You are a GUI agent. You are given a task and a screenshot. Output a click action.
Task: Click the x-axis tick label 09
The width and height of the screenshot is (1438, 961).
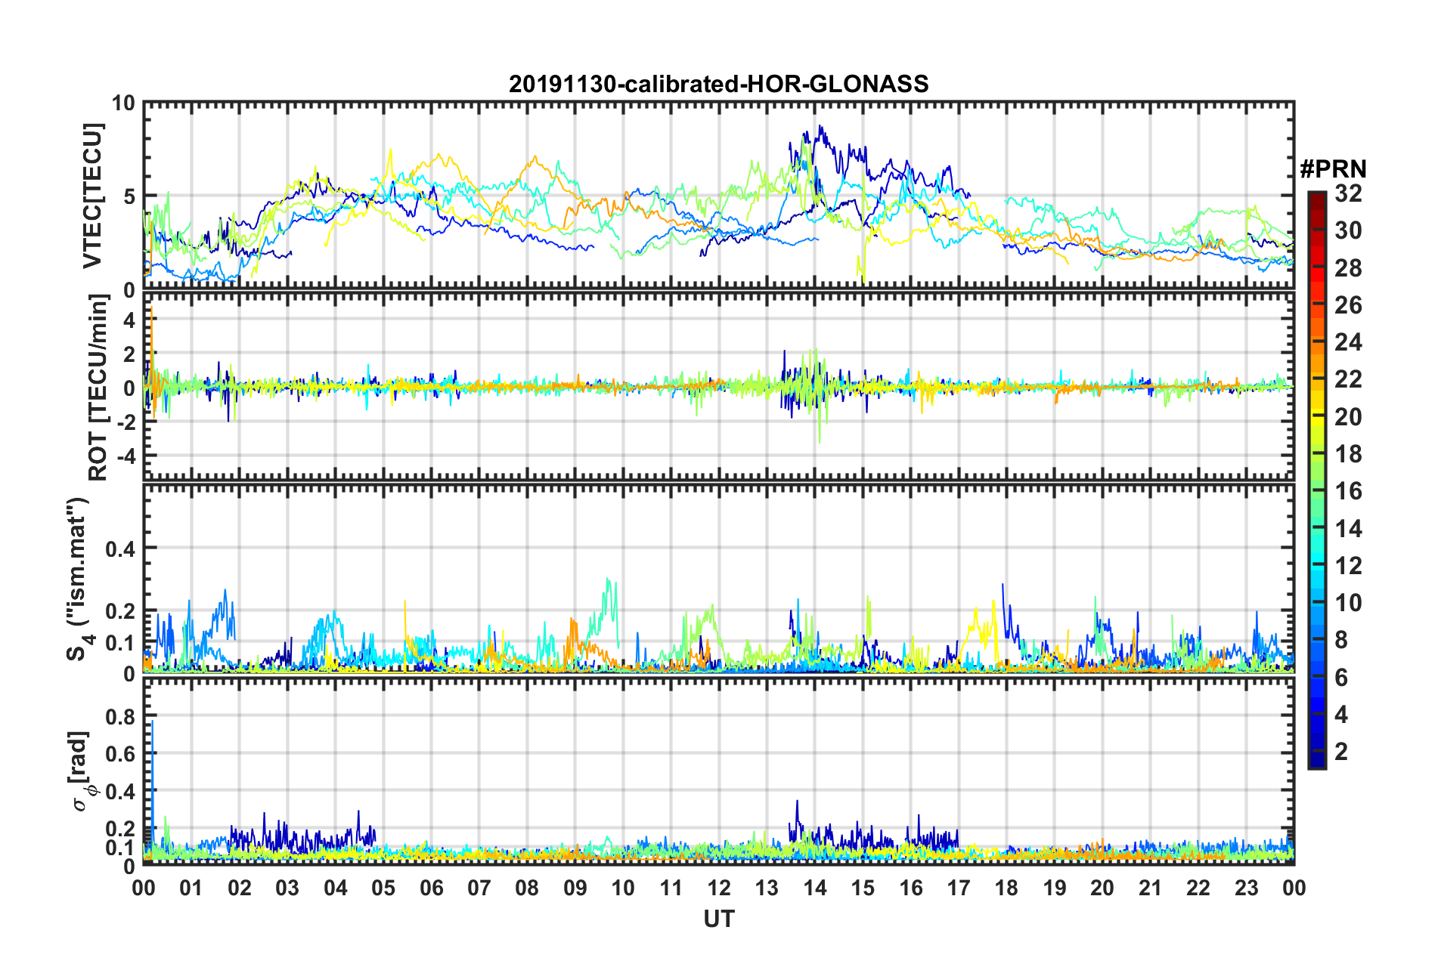pos(575,887)
